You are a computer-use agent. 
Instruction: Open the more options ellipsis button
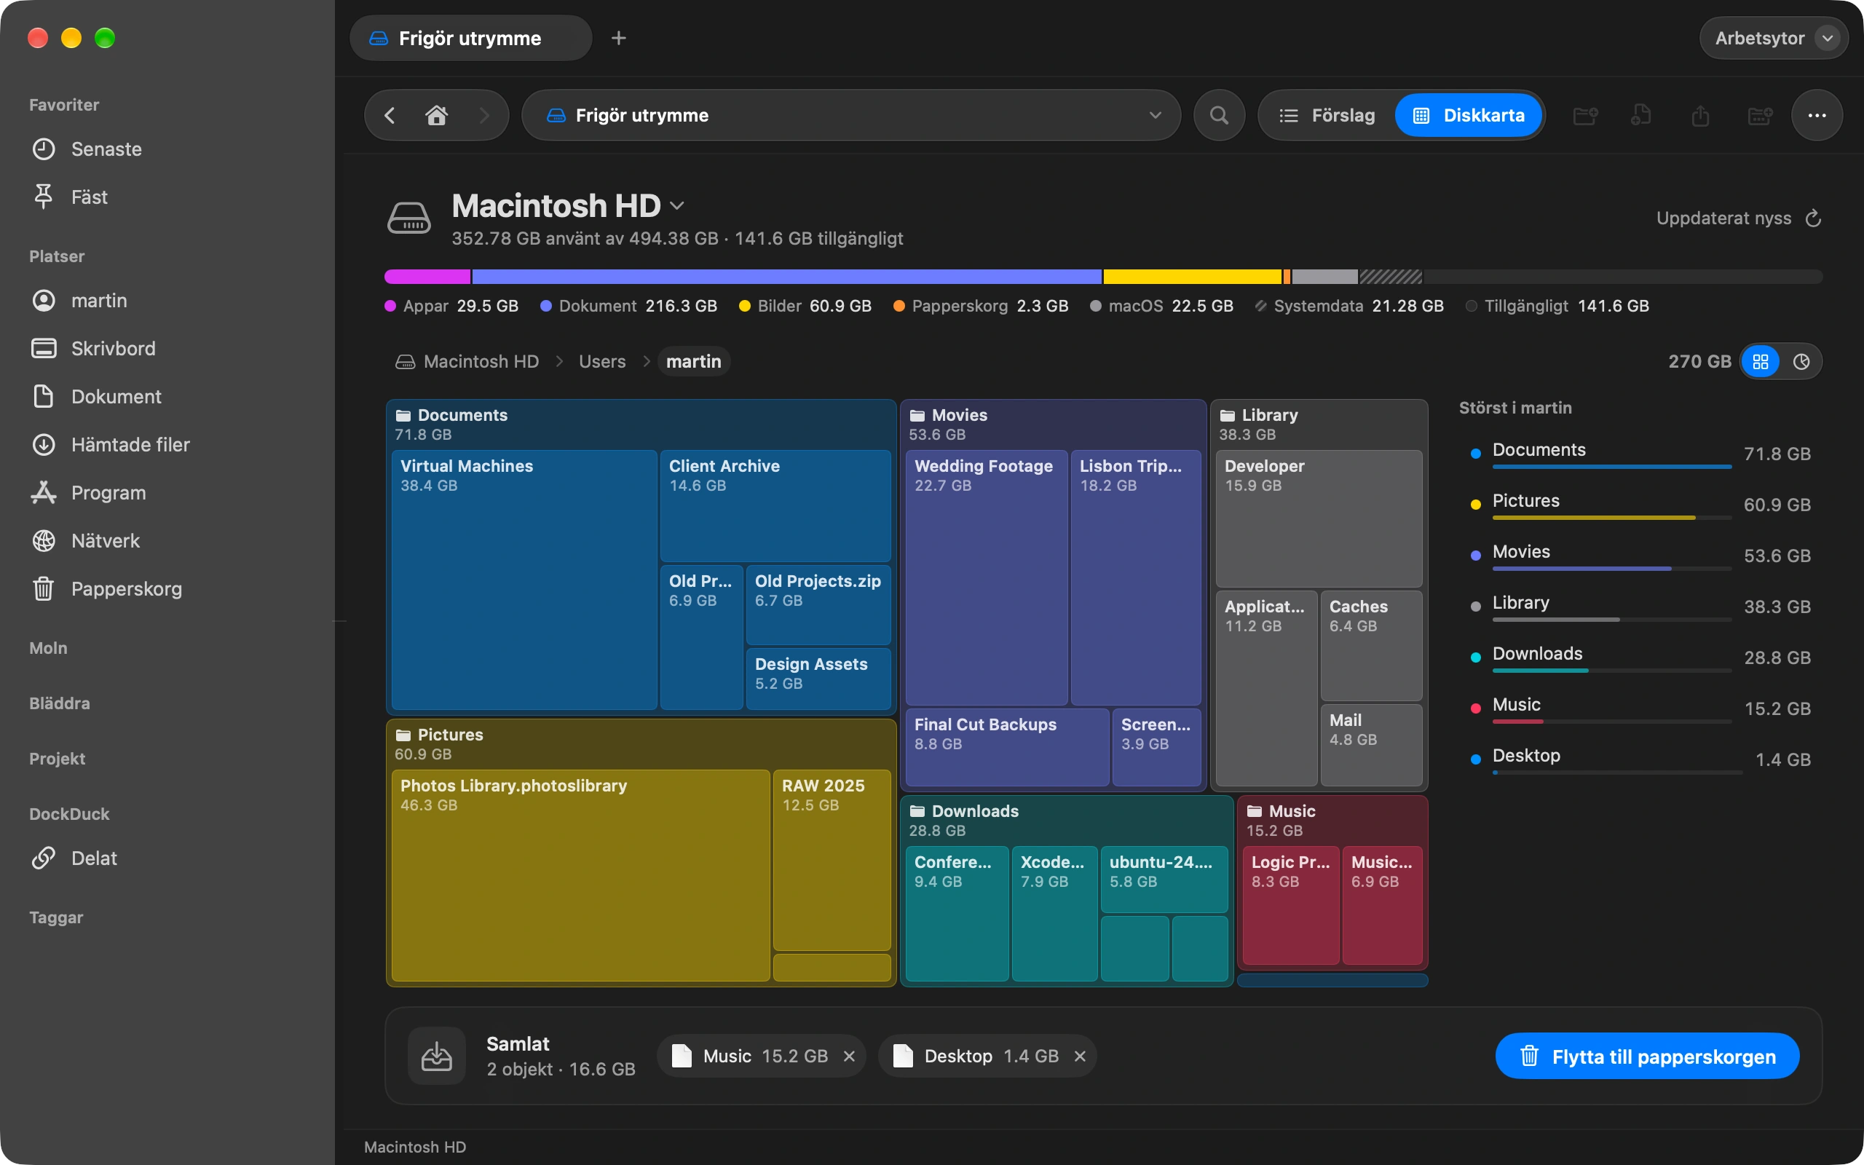click(x=1817, y=116)
